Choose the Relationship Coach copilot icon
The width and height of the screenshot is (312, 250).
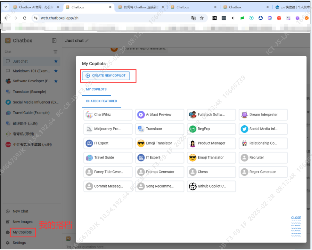pos(244,143)
